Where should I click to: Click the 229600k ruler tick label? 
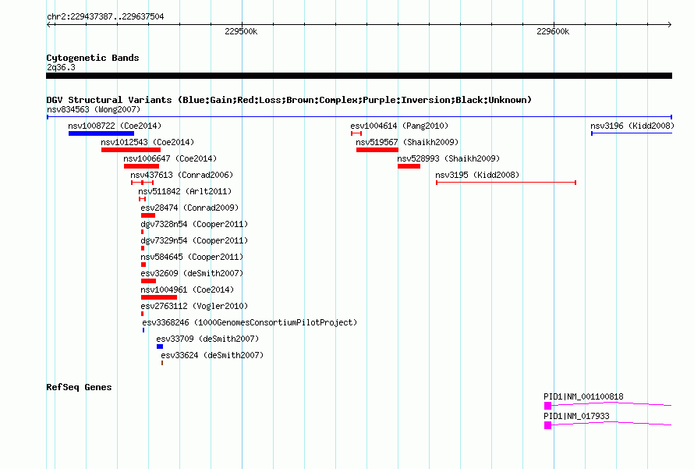[554, 31]
